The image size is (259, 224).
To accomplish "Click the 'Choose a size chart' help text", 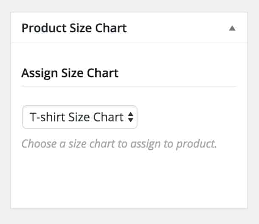I will click(x=119, y=143).
